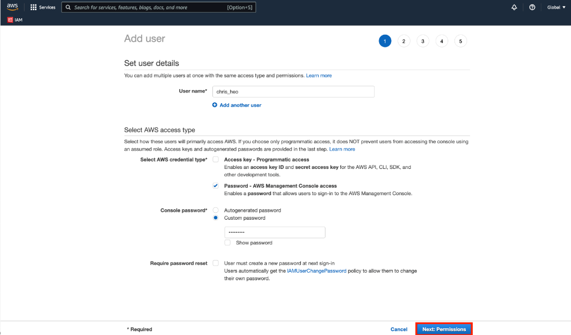
Task: Click the IAM breadcrumb label
Action: (x=19, y=19)
